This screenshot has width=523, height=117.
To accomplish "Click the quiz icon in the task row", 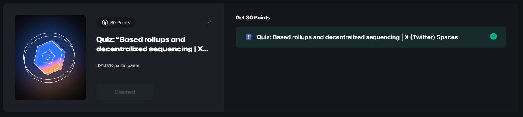I will [x=249, y=37].
